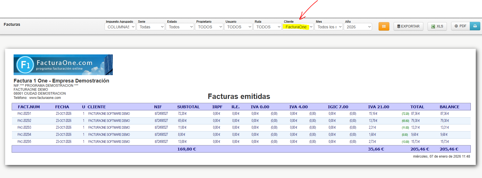Click the NIF column header
482x178 pixels.
pyautogui.click(x=158, y=107)
